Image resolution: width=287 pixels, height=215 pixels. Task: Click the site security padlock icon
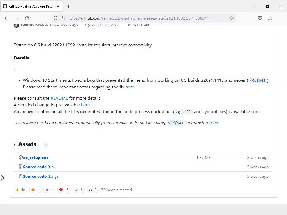[x=63, y=18]
